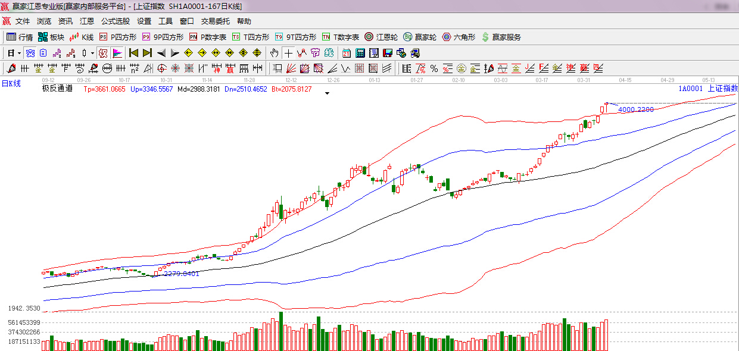This screenshot has height=351, width=739.
Task: Open the candlestick style dropdown arrow
Action: pos(92,53)
